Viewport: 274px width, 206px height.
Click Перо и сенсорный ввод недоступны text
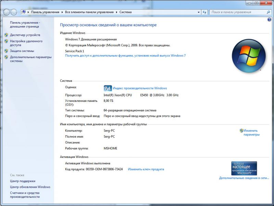tap(142, 116)
